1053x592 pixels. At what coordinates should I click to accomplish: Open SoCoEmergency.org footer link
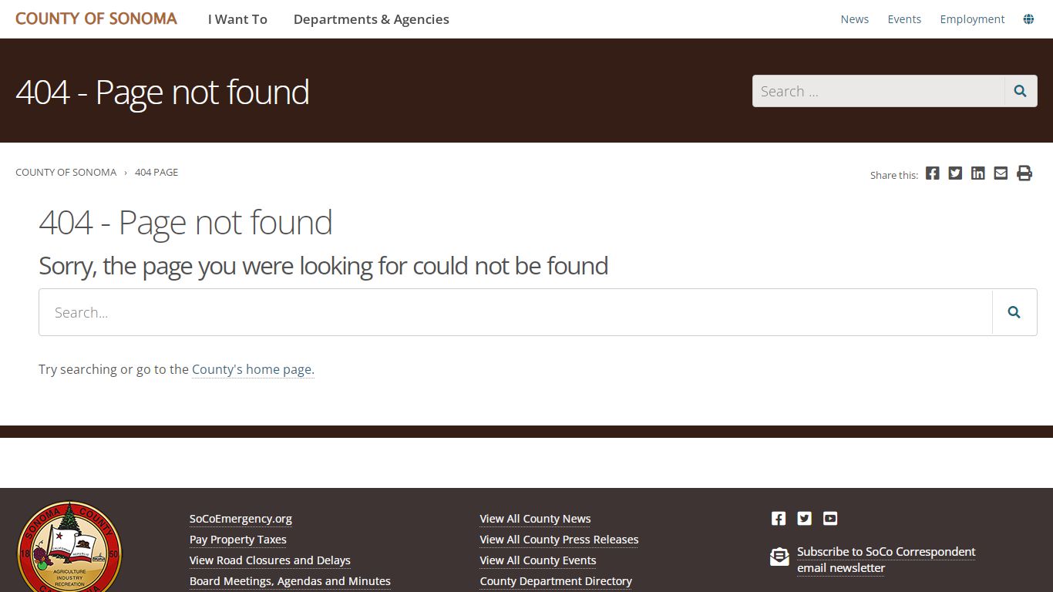tap(241, 519)
